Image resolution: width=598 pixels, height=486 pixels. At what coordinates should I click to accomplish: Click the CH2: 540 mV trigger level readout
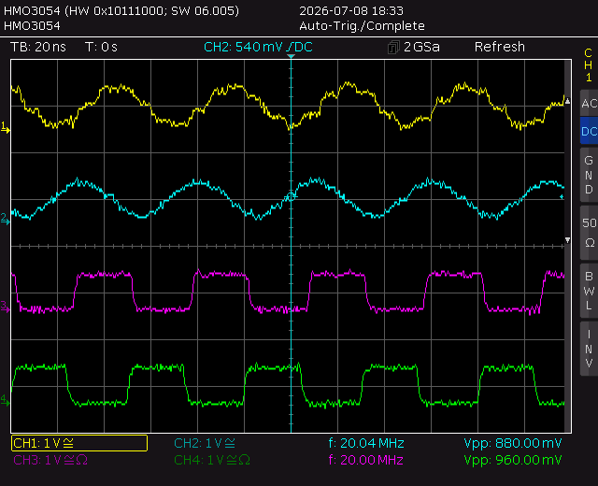pos(258,47)
